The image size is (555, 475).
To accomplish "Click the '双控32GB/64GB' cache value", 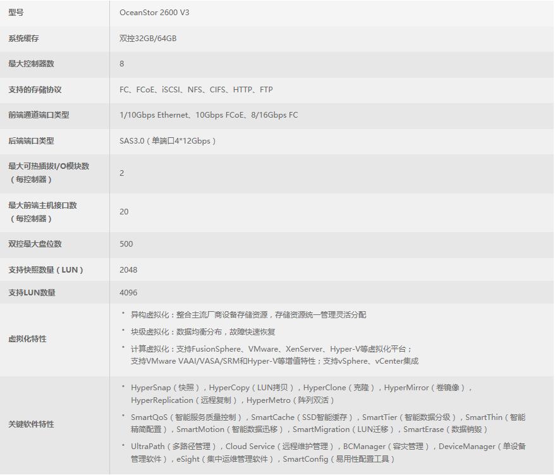I will (x=148, y=38).
